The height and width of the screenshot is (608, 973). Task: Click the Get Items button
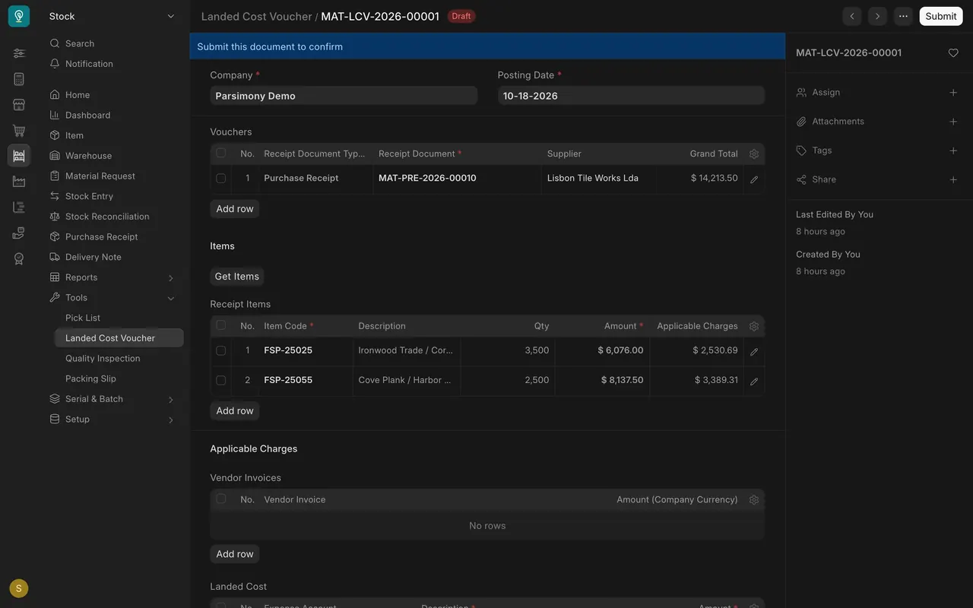(237, 277)
